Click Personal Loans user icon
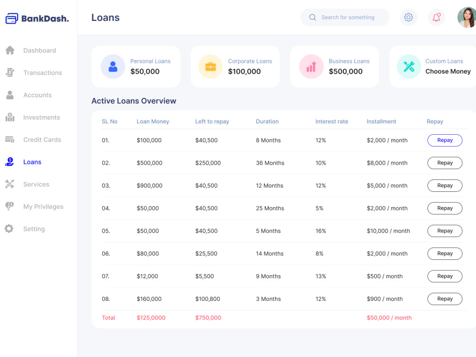The width and height of the screenshot is (476, 357). click(x=113, y=67)
